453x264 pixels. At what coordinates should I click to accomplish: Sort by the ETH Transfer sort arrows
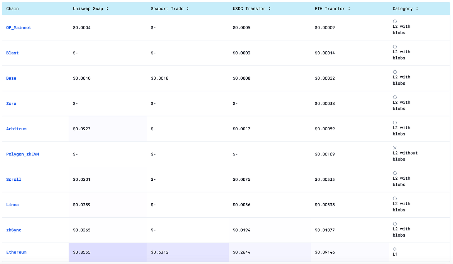click(349, 9)
